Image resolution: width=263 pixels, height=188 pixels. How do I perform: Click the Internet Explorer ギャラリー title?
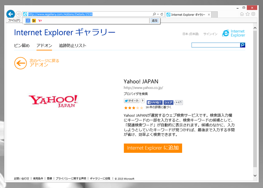coord(65,32)
